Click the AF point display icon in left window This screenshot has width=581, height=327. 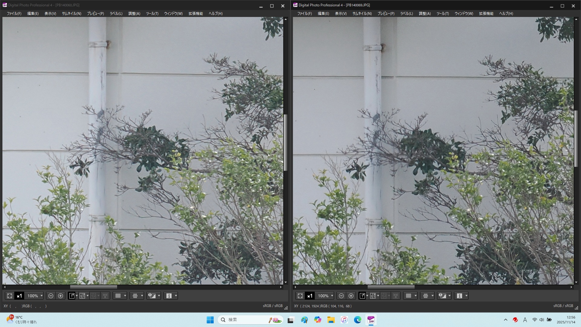click(x=135, y=296)
